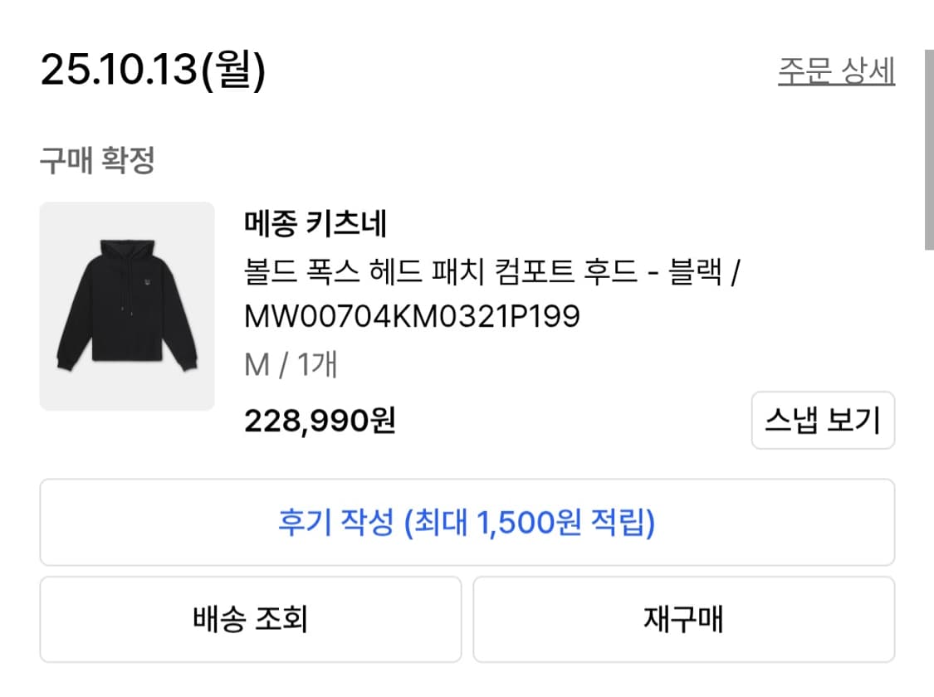This screenshot has height=697, width=934.
Task: Click the price 228,990원
Action: (319, 421)
